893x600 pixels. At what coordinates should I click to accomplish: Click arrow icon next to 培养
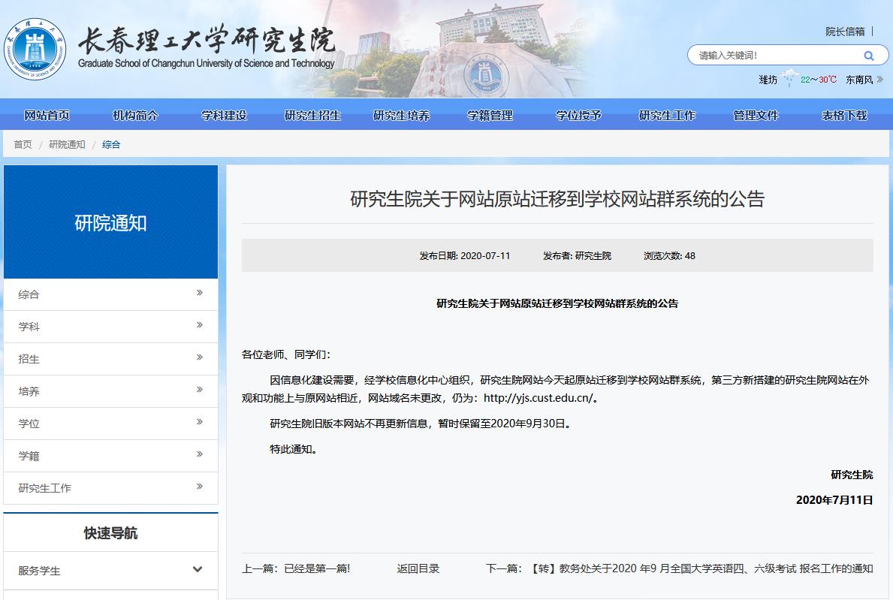199,390
